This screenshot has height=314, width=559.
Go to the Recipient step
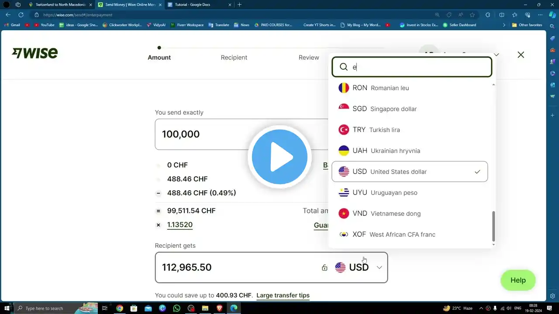pos(234,58)
